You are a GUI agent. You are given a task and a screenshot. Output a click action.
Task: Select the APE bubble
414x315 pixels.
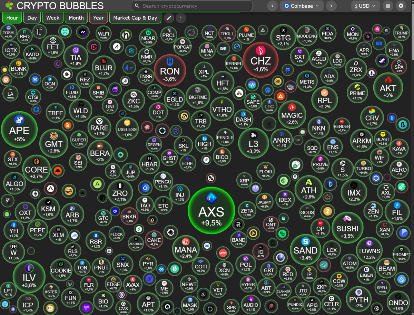pos(19,129)
